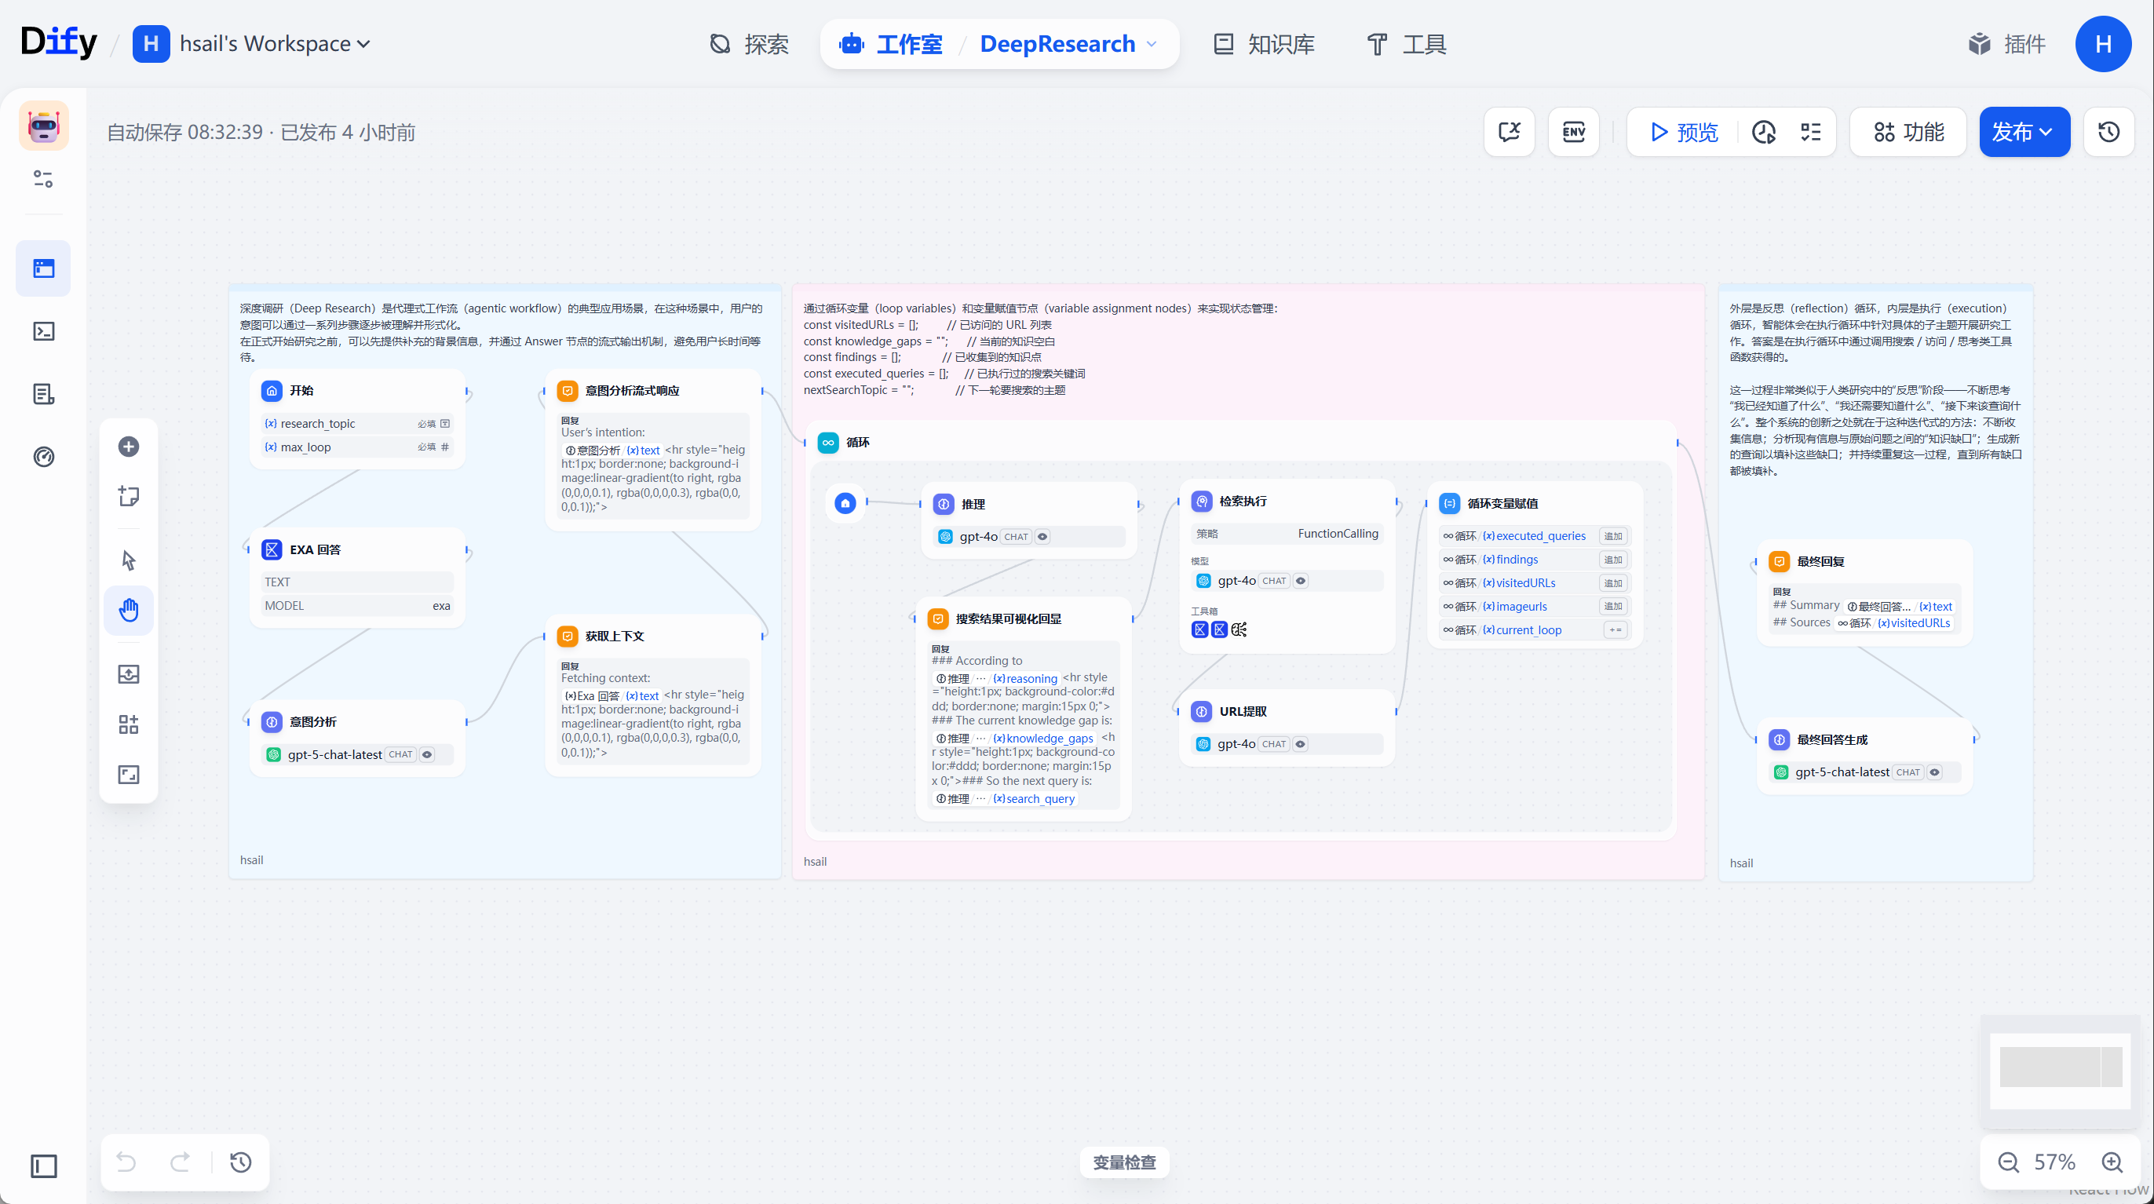This screenshot has height=1204, width=2154.
Task: Switch to hand mode
Action: [128, 610]
